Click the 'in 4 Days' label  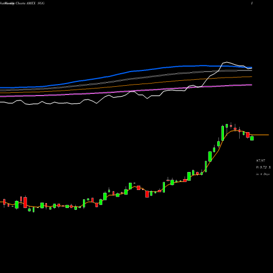pos(263,174)
